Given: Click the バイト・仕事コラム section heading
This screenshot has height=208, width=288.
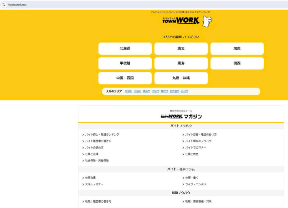Looking at the screenshot, I should [x=181, y=169].
